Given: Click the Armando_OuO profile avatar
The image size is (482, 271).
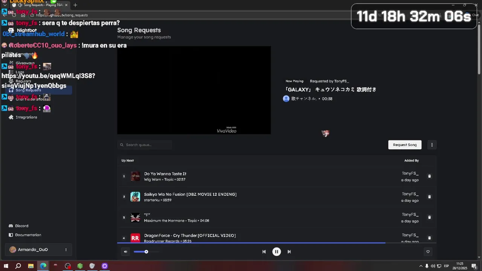Looking at the screenshot, I should [x=13, y=250].
